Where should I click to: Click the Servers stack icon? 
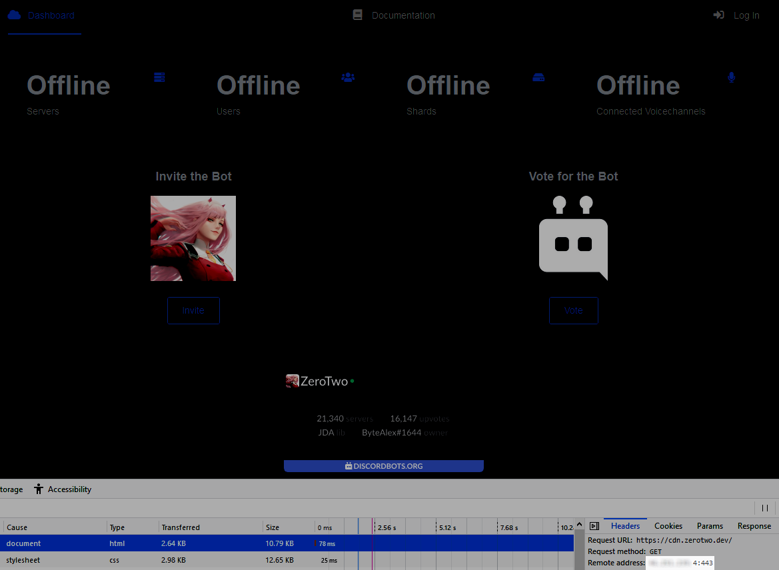pyautogui.click(x=159, y=77)
